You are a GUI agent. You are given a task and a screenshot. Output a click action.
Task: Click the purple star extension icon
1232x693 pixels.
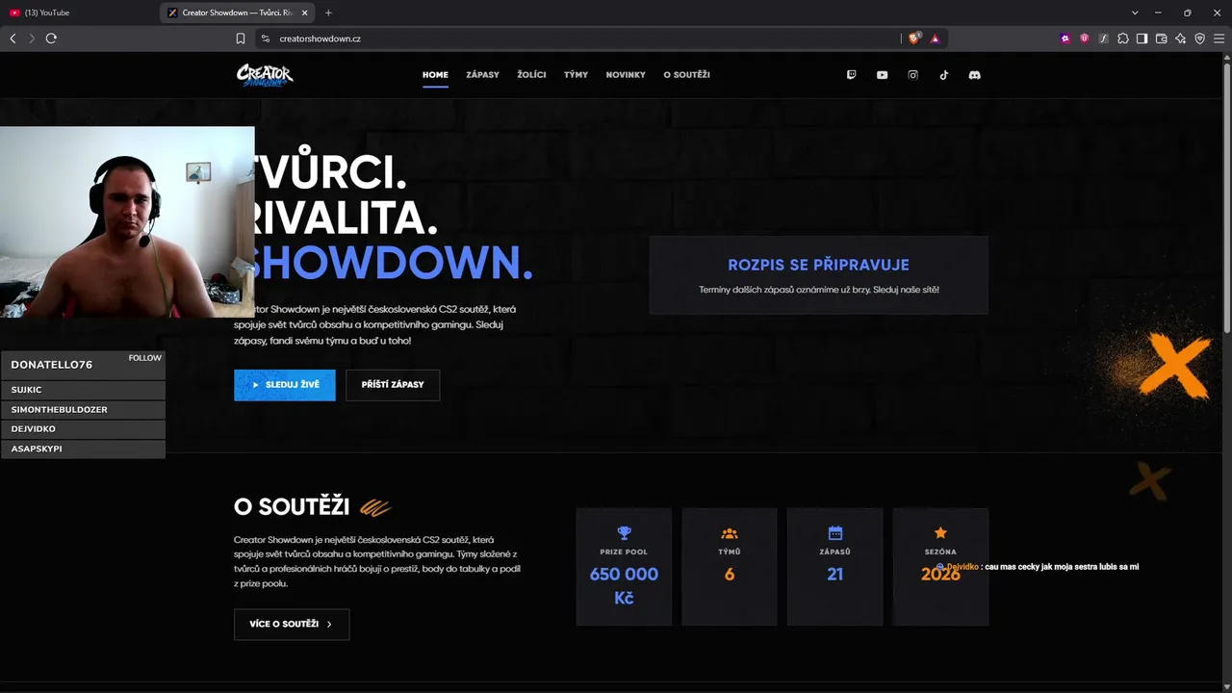pyautogui.click(x=1065, y=38)
